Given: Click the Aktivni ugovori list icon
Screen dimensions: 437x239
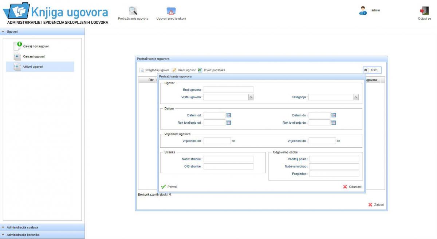Looking at the screenshot, I should 17,67.
